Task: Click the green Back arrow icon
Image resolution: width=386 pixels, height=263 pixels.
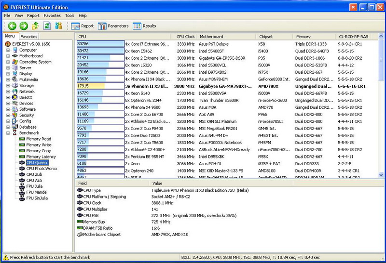Action: point(12,26)
